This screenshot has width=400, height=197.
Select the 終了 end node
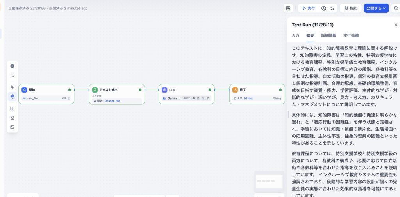257,94
